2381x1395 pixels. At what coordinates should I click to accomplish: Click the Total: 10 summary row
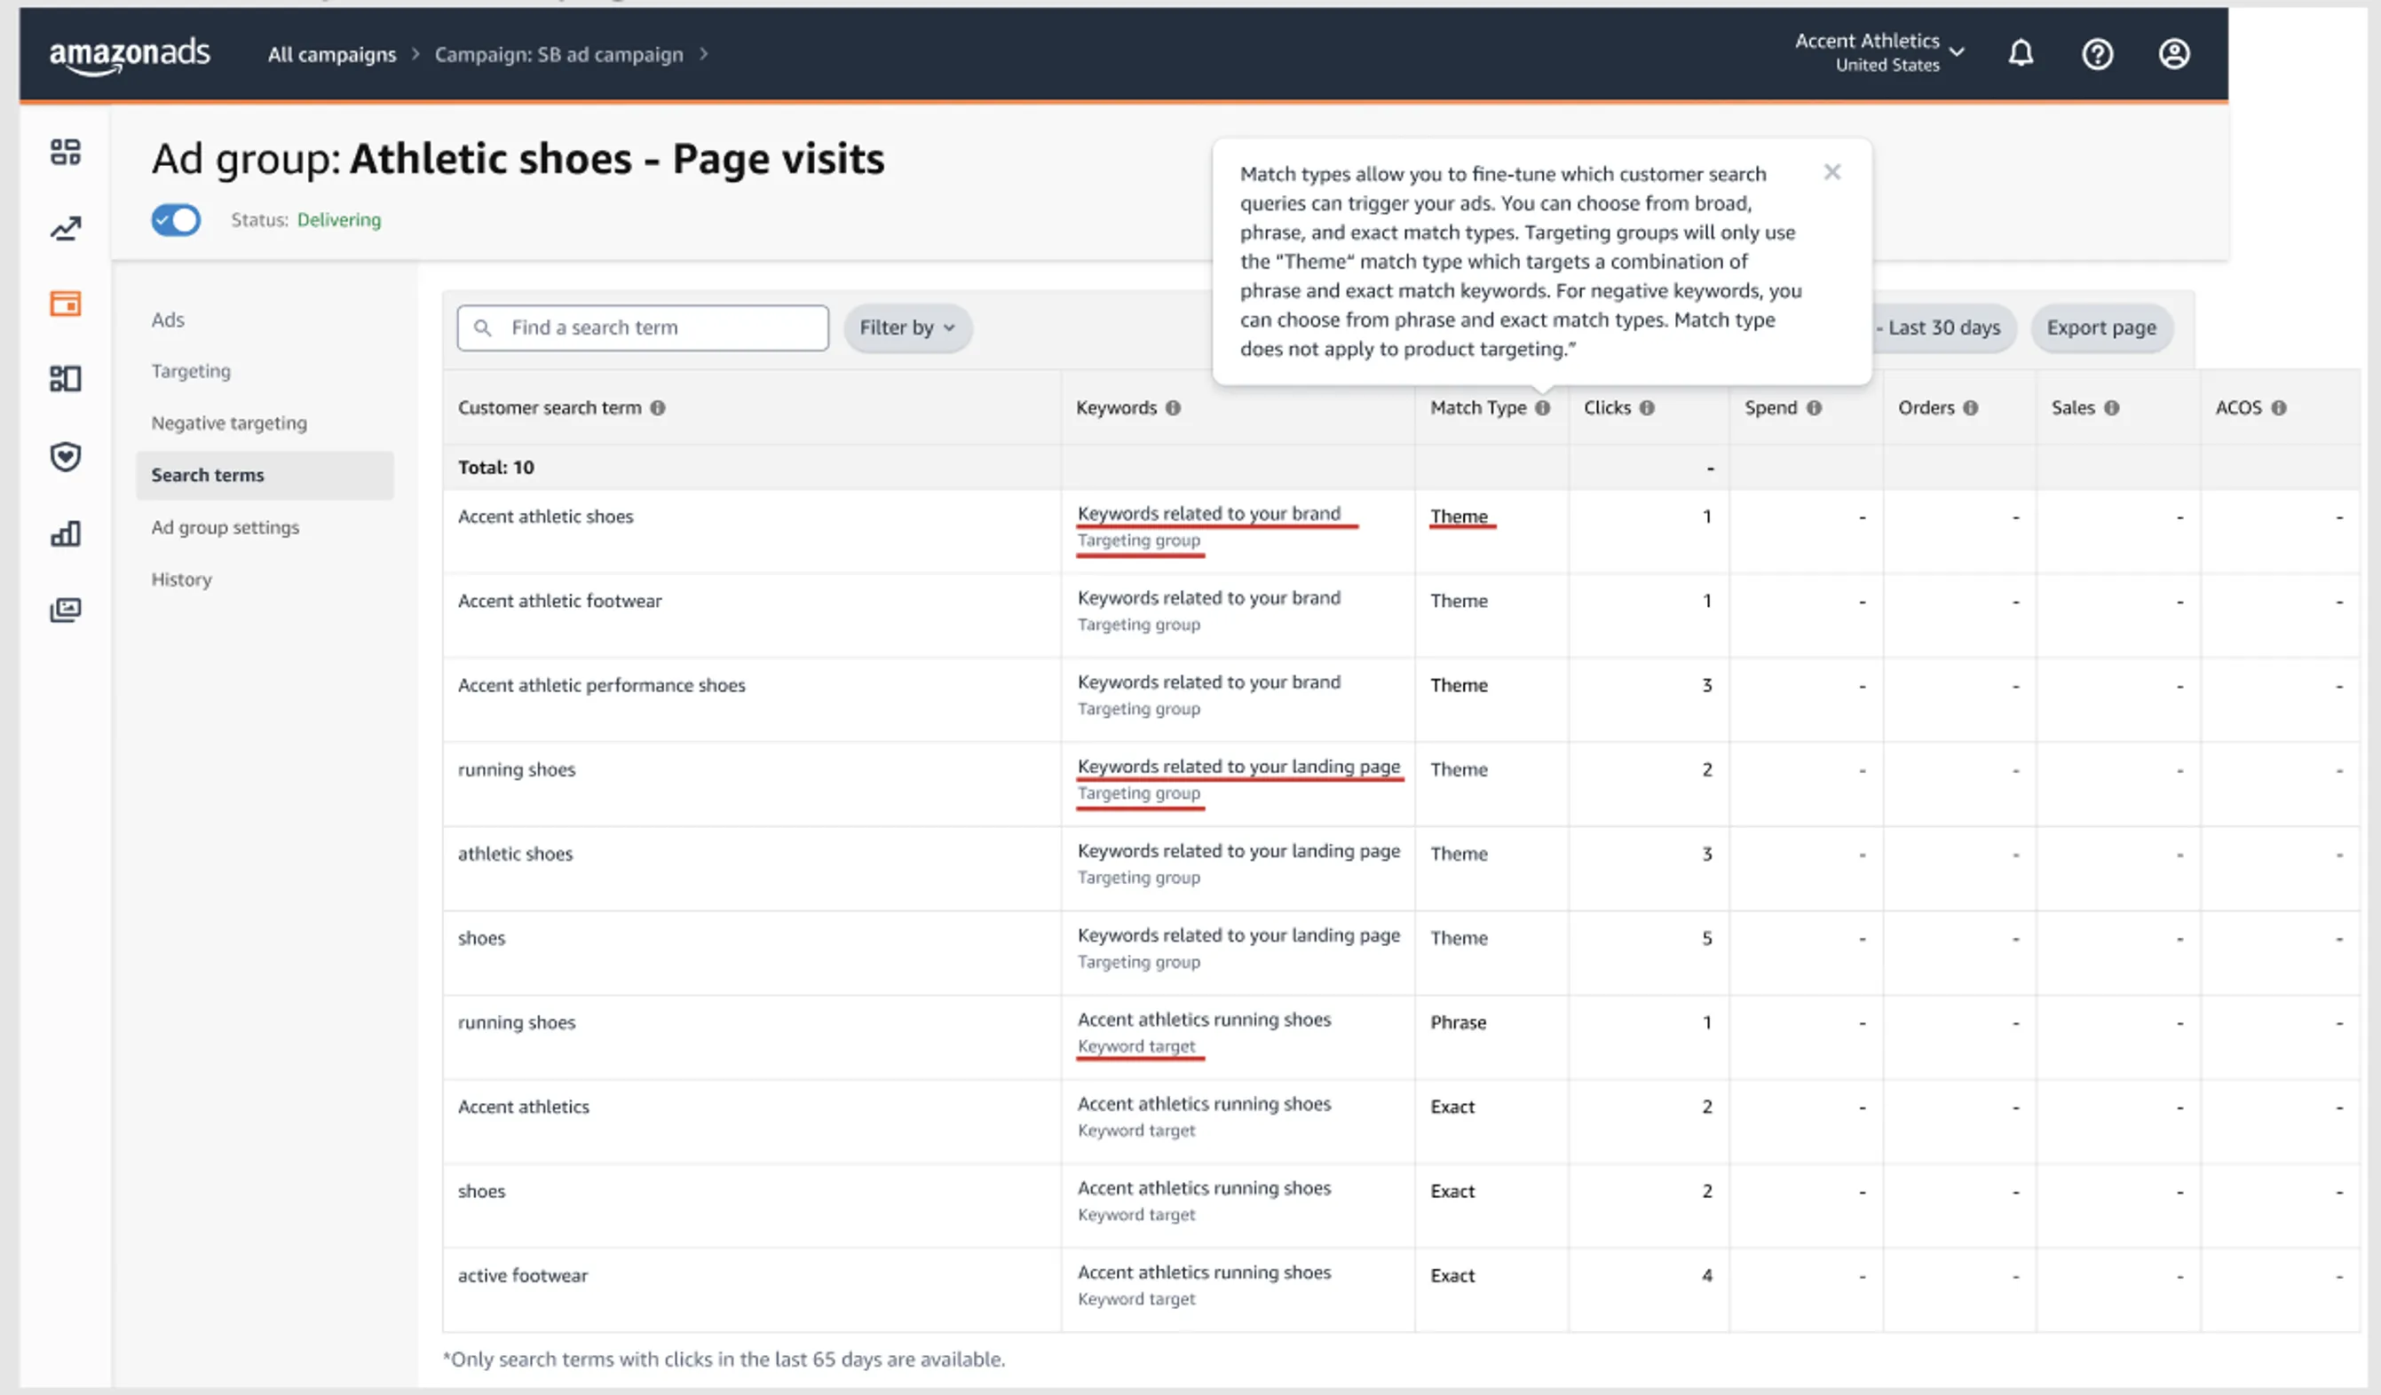[1401, 468]
